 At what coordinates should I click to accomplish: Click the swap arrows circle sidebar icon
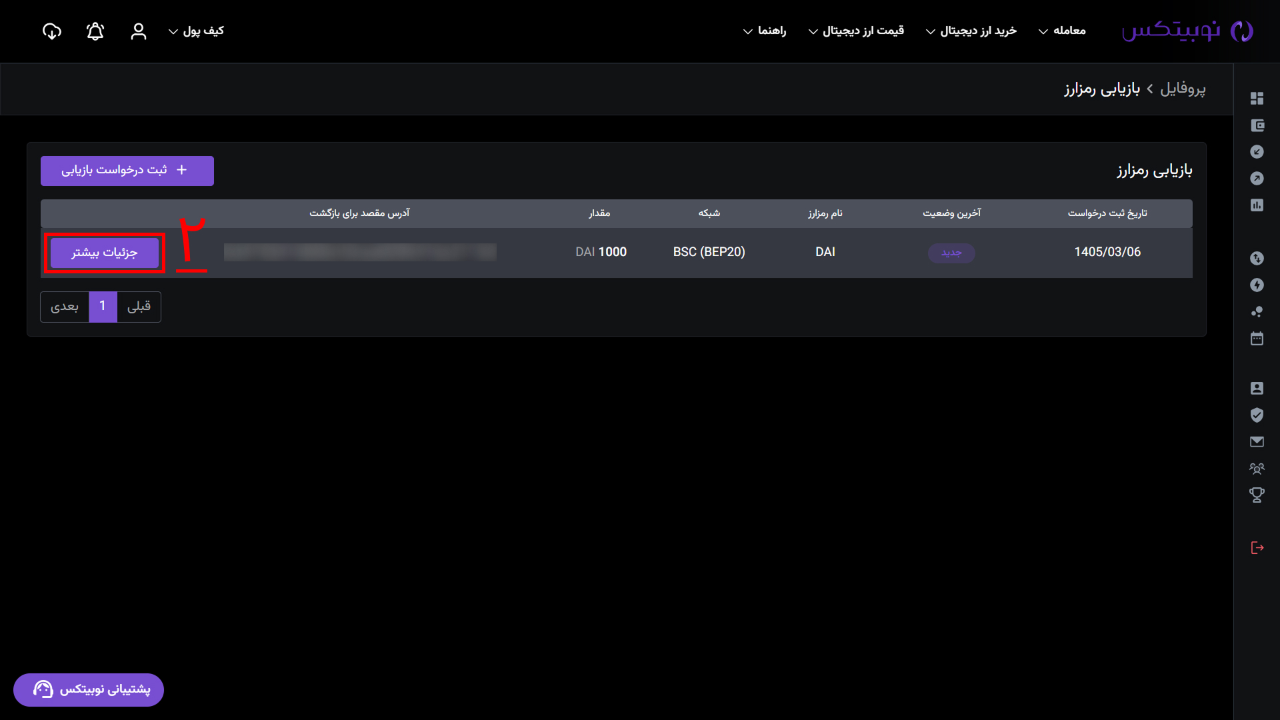pyautogui.click(x=1257, y=258)
